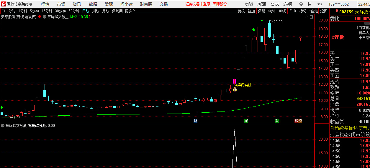Switch to 周线 weekly period
Image resolution: width=370 pixels, height=168 pixels.
(96, 11)
